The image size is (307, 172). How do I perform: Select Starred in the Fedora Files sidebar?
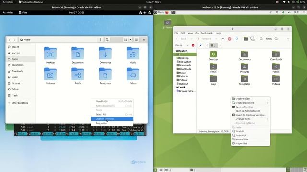point(21,53)
